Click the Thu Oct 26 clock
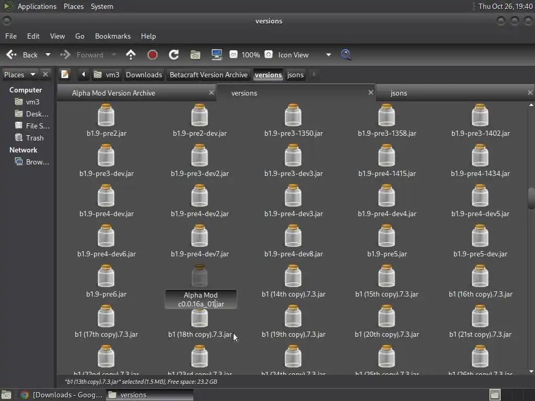 tap(505, 6)
